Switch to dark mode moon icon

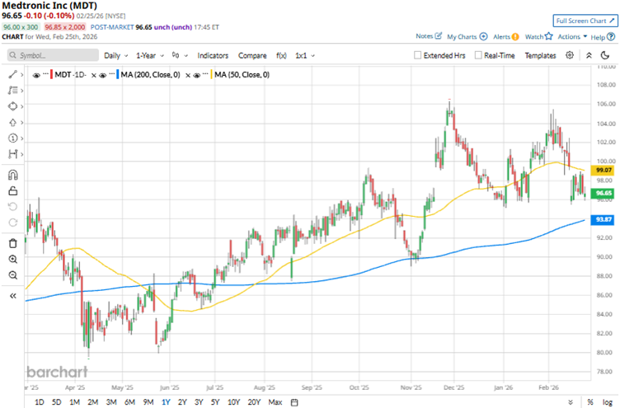(605, 55)
